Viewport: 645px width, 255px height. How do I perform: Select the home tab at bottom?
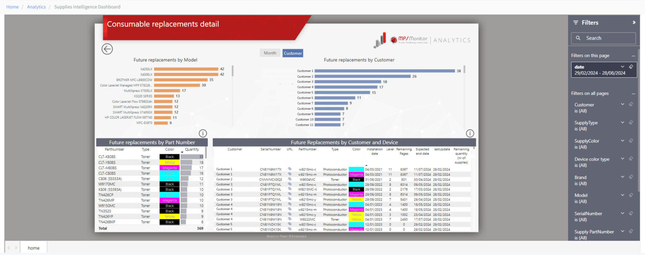point(34,247)
